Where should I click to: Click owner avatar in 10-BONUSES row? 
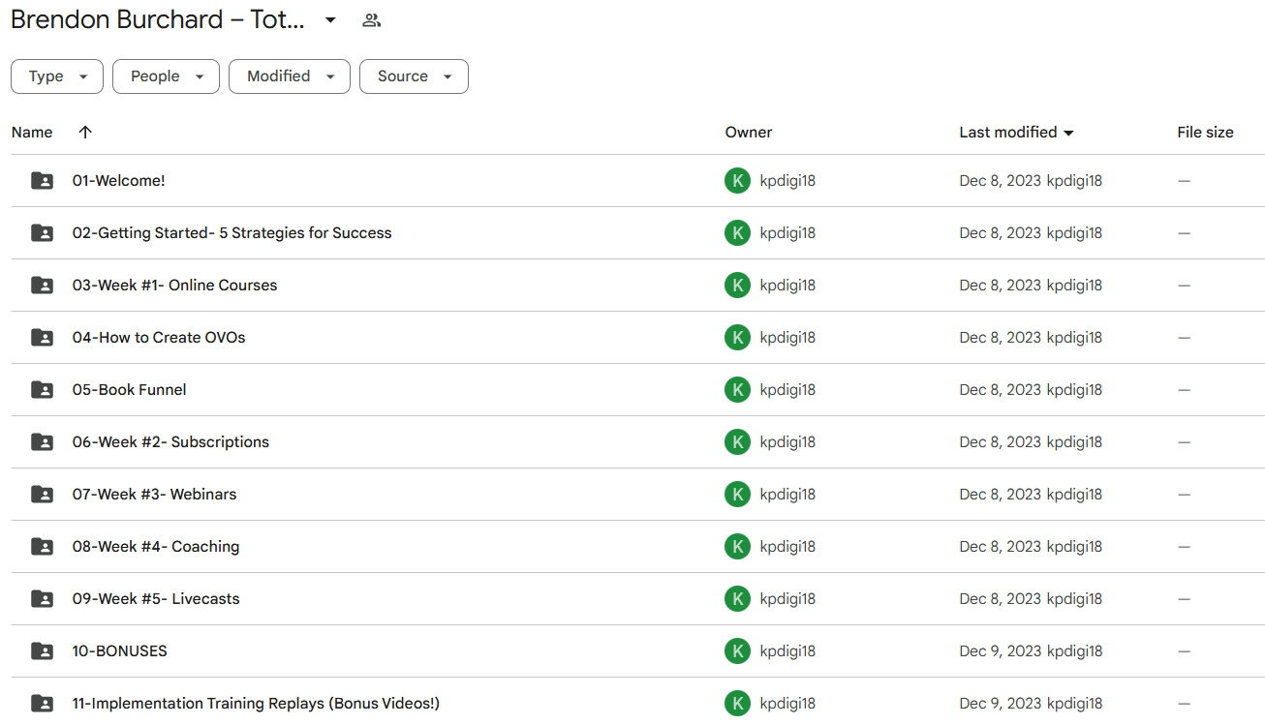[x=737, y=651]
